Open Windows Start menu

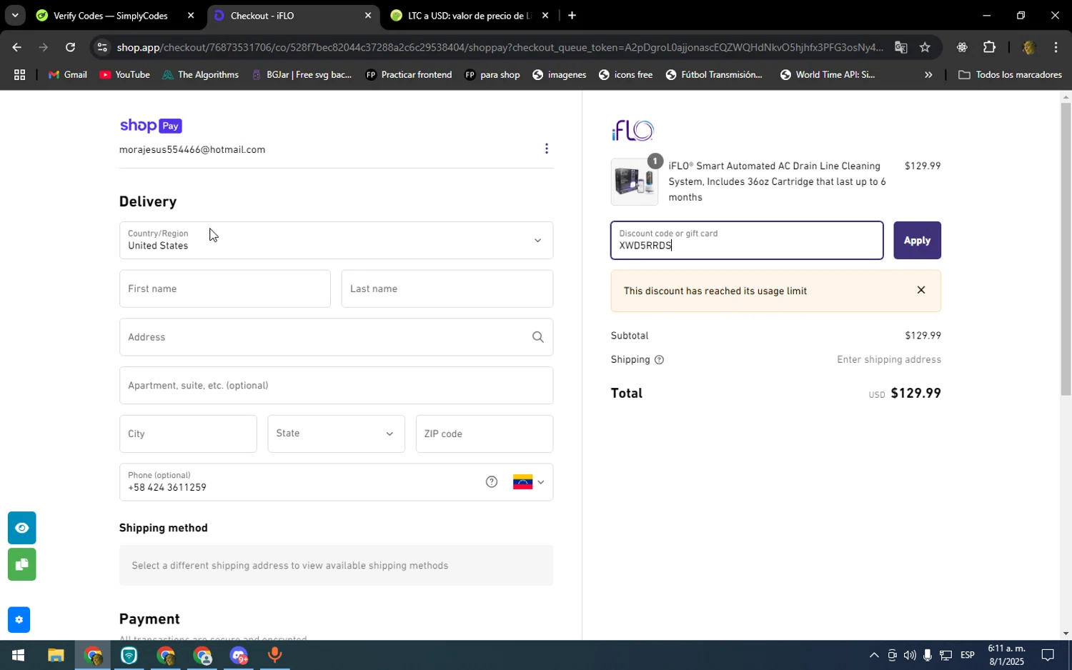tap(18, 655)
